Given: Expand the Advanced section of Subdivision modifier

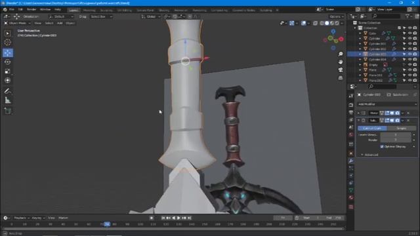Looking at the screenshot, I should click(369, 155).
